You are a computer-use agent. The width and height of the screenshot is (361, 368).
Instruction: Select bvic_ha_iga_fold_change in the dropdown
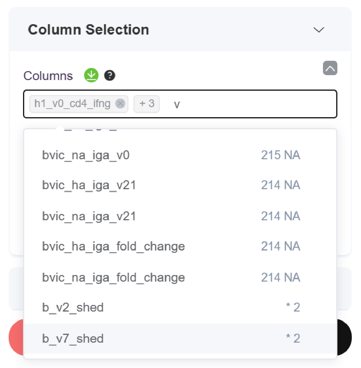(113, 246)
